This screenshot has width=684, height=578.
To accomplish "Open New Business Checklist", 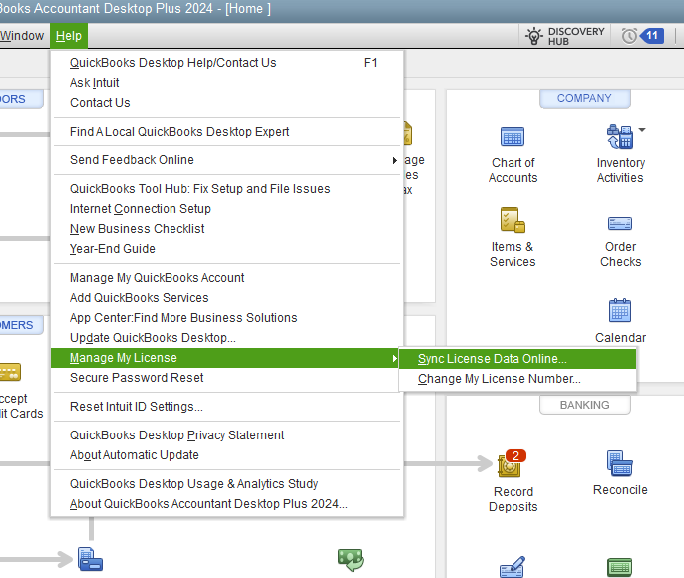I will [226, 229].
